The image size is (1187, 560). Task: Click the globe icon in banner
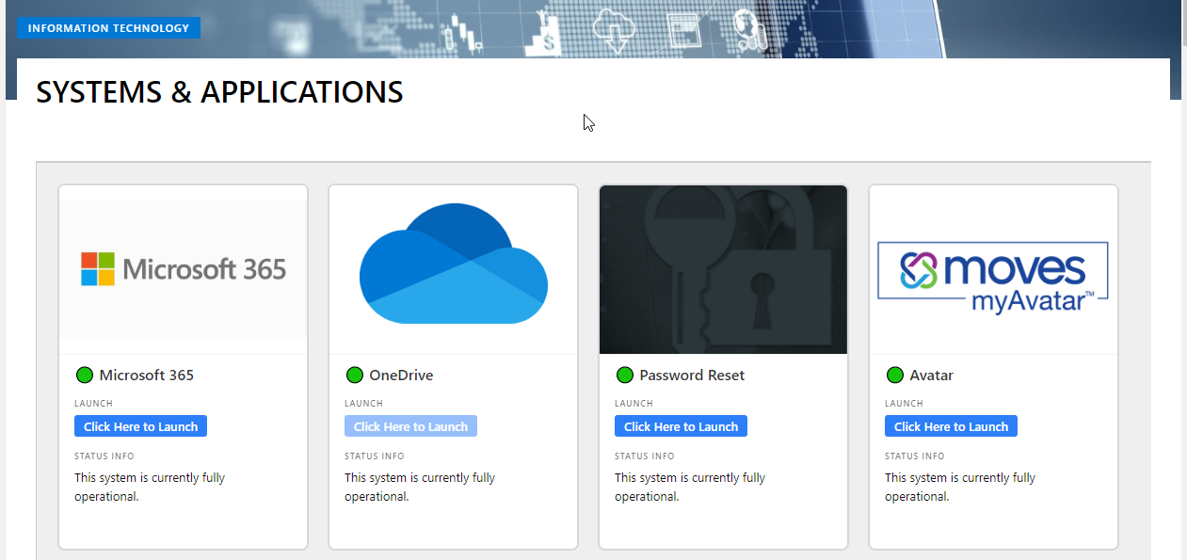(x=750, y=29)
